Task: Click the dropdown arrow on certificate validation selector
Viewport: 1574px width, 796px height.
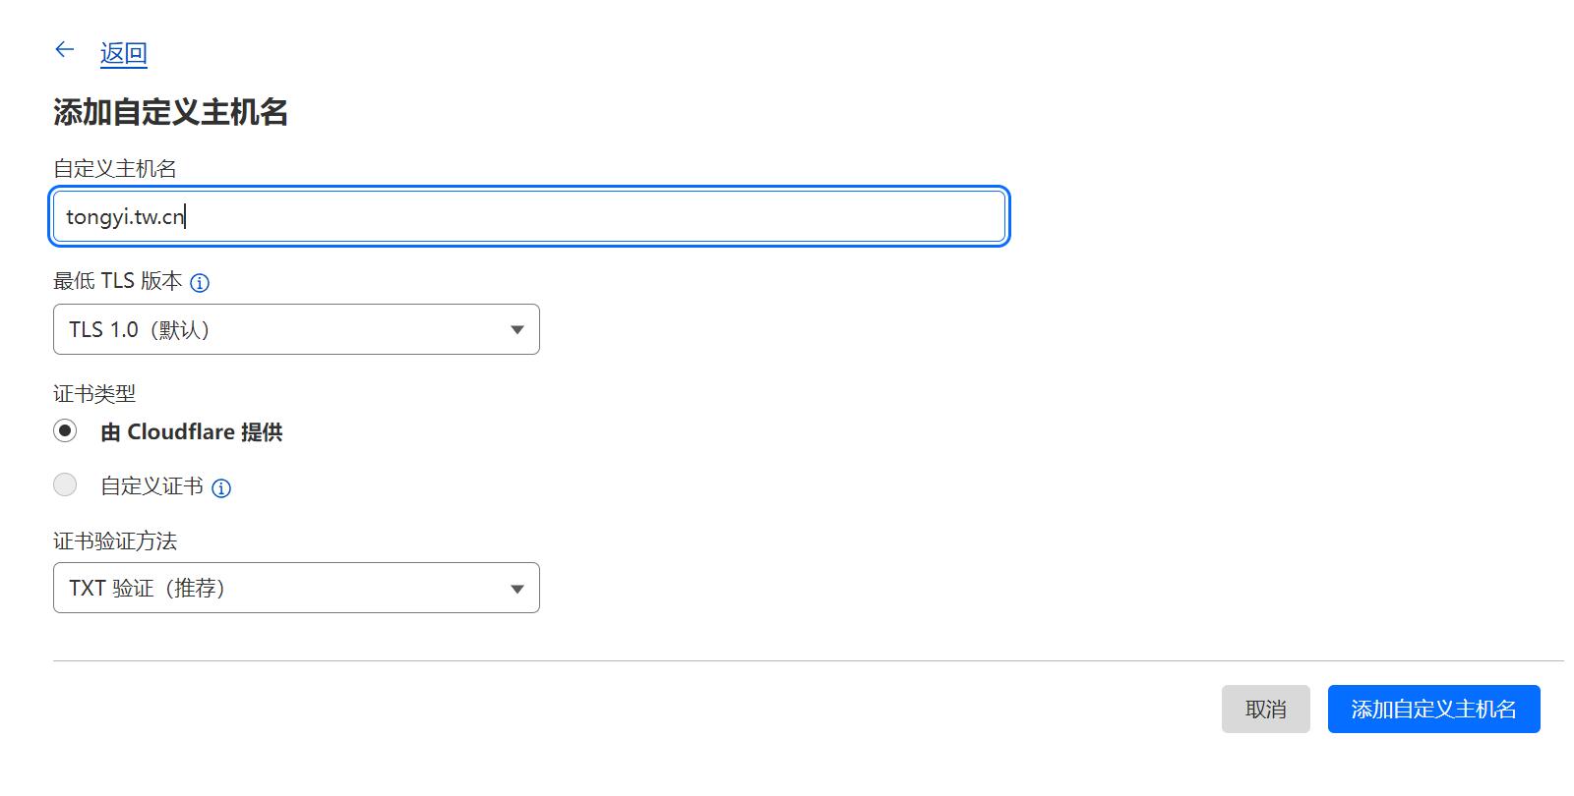Action: (517, 588)
